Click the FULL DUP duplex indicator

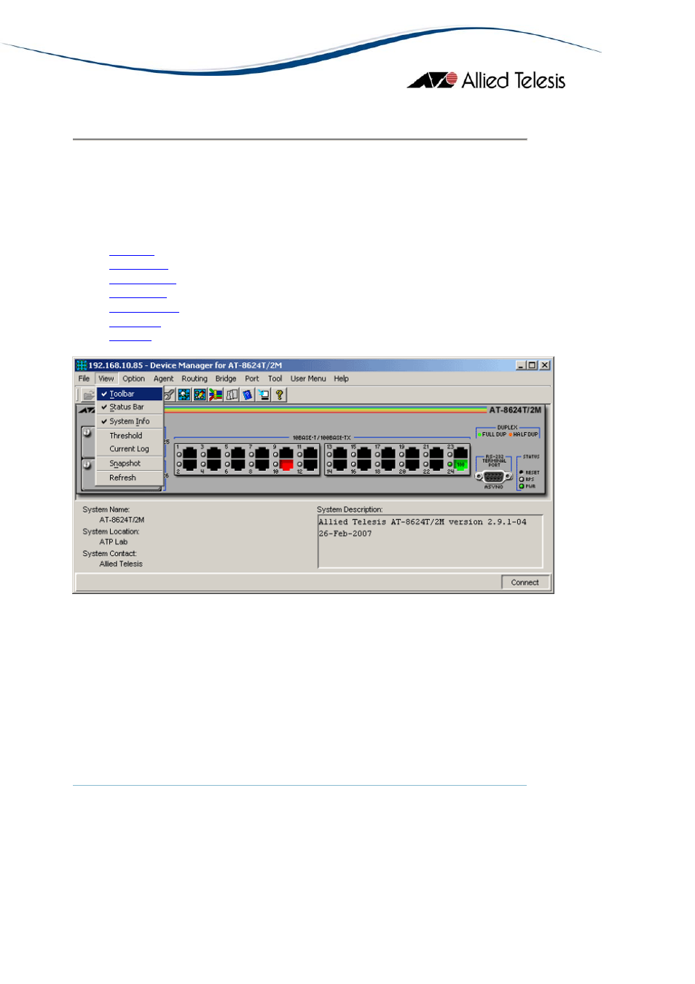point(492,434)
